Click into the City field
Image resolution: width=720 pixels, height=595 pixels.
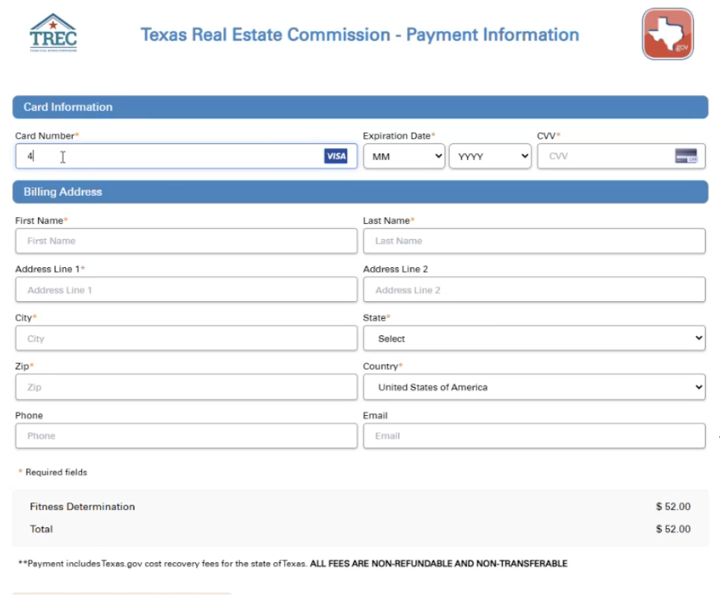tap(186, 338)
